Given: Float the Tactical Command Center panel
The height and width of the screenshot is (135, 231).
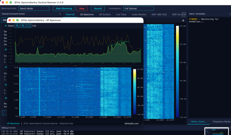Looking at the screenshot, I should (x=60, y=14).
